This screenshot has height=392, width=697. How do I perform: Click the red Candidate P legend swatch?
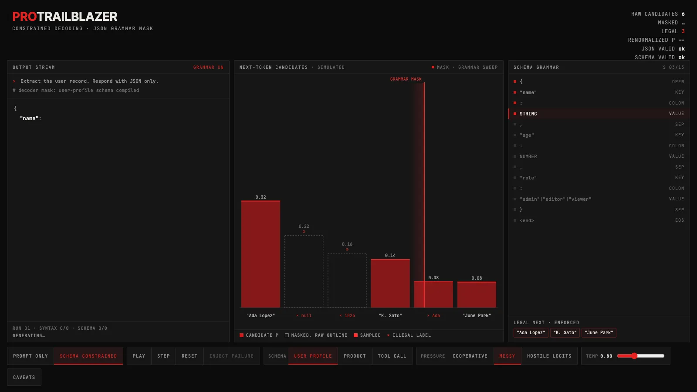click(241, 335)
